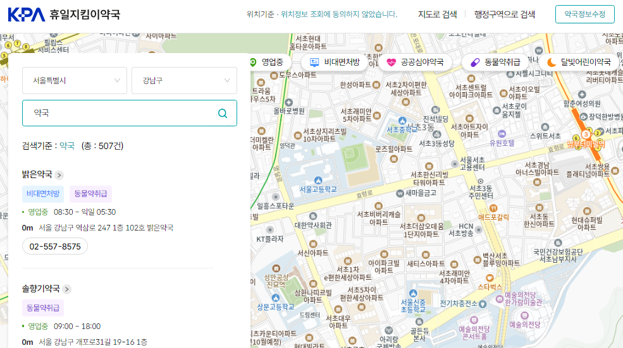Toggle the 비대면처방 map filter
This screenshot has height=348, width=623.
[x=335, y=63]
